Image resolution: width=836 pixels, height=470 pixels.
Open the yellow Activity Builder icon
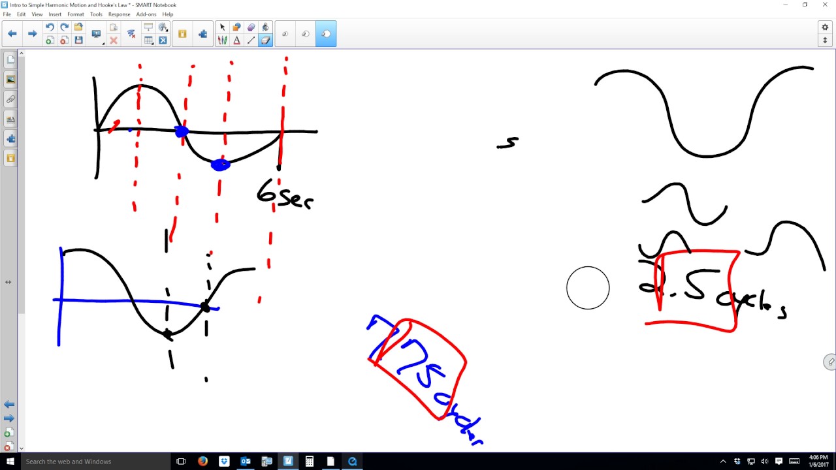(x=182, y=34)
